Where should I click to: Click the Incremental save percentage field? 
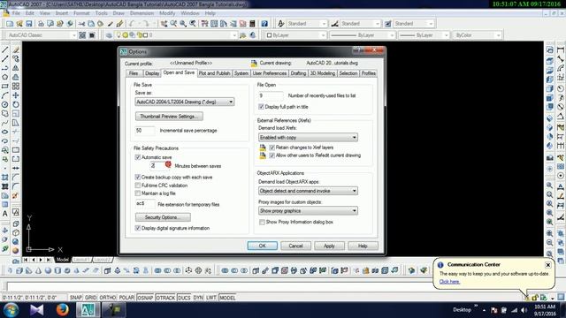click(145, 131)
